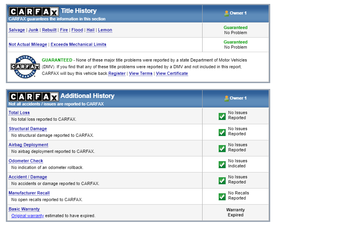Click green checkmark in Odometer Check row
341x225 pixels.
222,165
